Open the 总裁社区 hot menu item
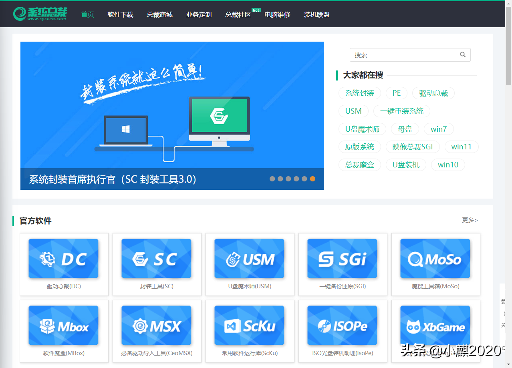Image resolution: width=512 pixels, height=368 pixels. point(237,14)
